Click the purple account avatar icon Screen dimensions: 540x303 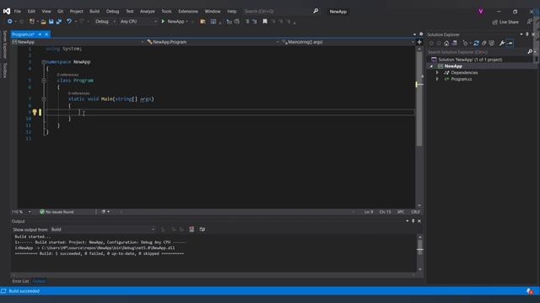tap(481, 11)
